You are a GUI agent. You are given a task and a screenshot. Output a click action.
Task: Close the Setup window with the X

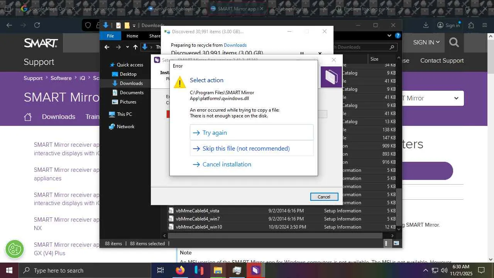(x=334, y=60)
